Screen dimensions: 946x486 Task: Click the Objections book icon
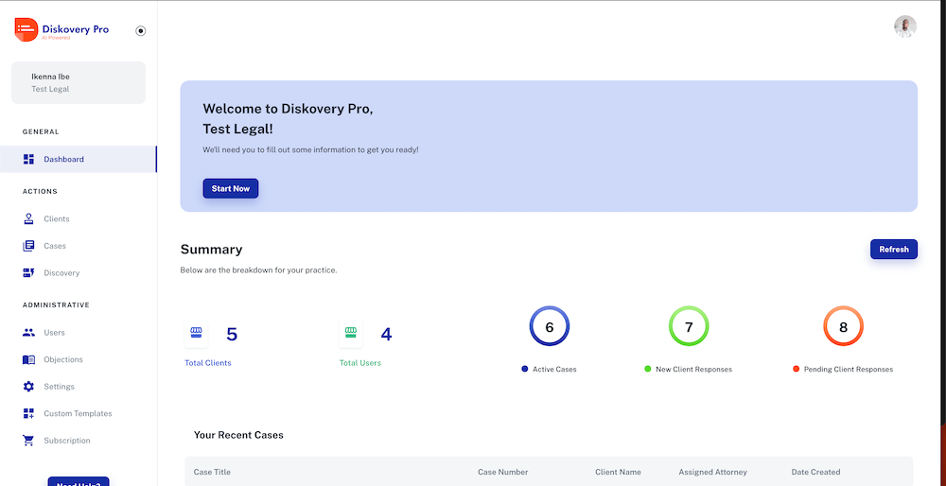point(28,359)
